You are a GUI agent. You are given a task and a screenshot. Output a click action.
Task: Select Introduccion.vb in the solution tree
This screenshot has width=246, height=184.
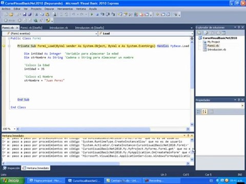coord(217,50)
